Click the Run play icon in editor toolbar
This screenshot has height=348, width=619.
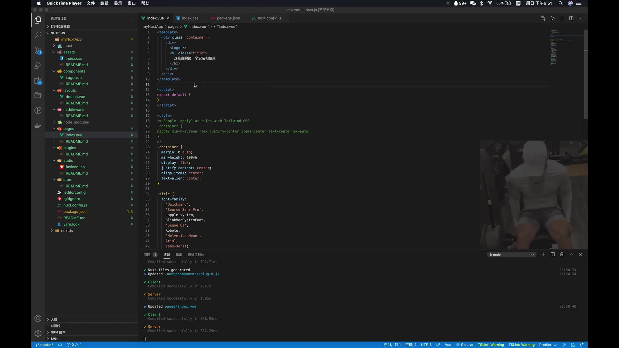[x=553, y=18]
